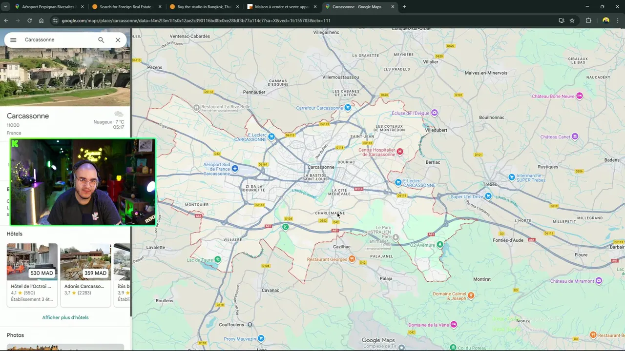Click Intermarché SUPER Trèbes marker
This screenshot has width=625, height=351.
tap(511, 177)
